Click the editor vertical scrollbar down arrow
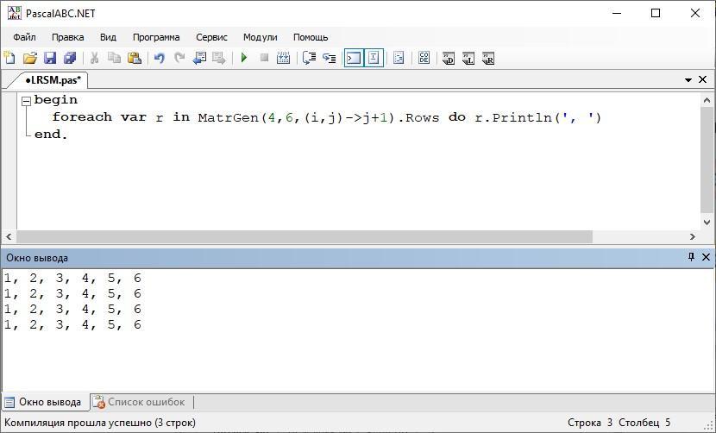 (707, 222)
